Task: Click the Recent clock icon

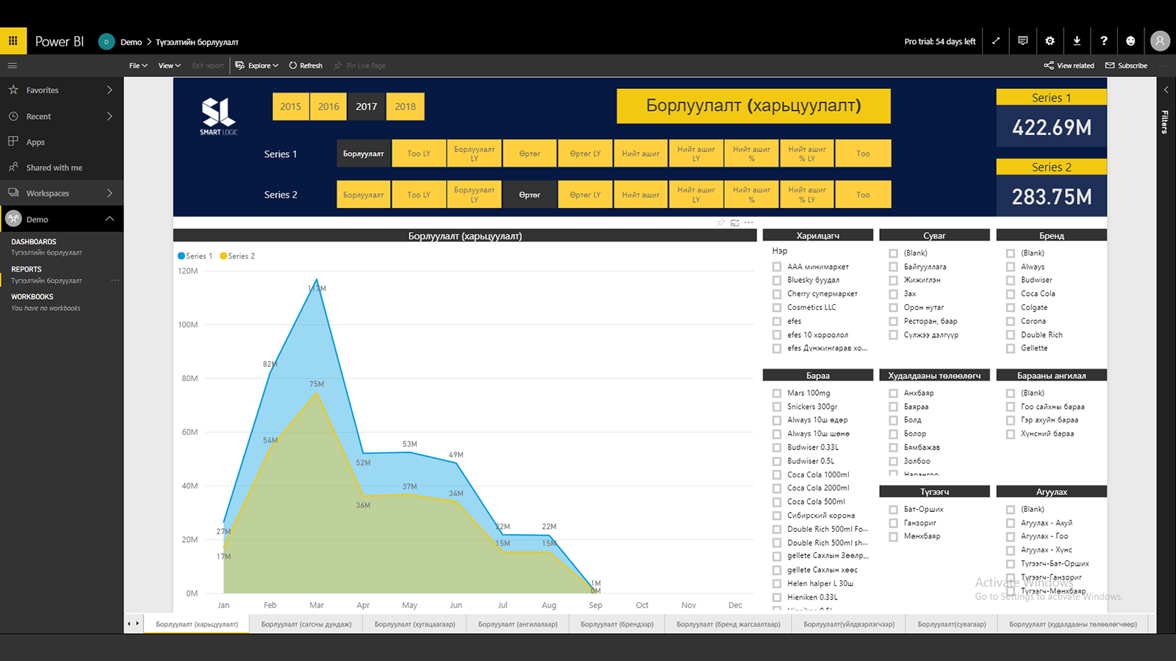Action: [x=13, y=116]
